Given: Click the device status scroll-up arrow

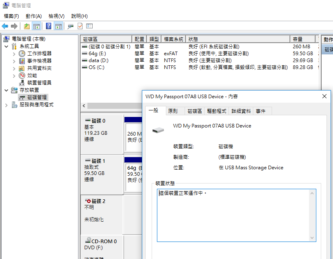Looking at the screenshot, I should [x=312, y=193].
